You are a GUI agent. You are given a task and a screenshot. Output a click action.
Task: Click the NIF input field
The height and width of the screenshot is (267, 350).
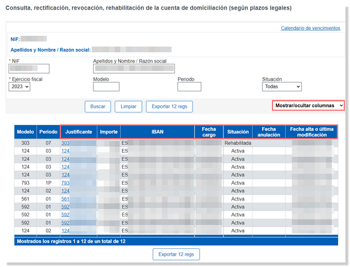29,69
